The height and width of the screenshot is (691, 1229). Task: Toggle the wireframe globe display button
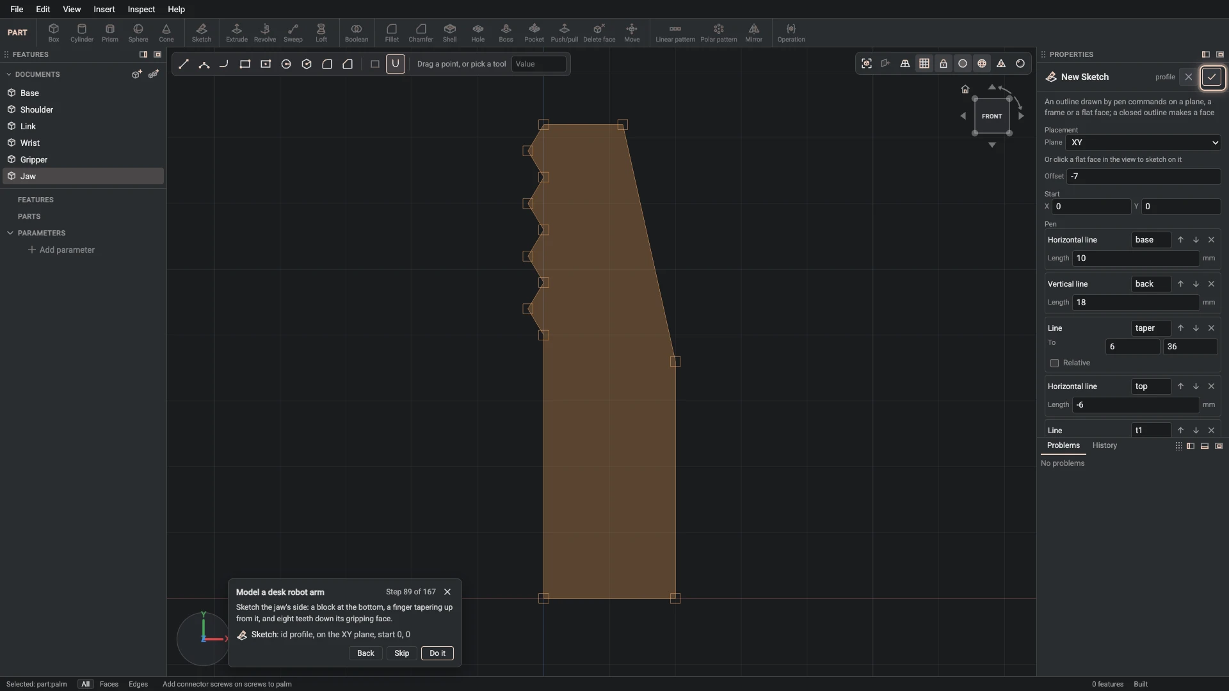point(982,63)
